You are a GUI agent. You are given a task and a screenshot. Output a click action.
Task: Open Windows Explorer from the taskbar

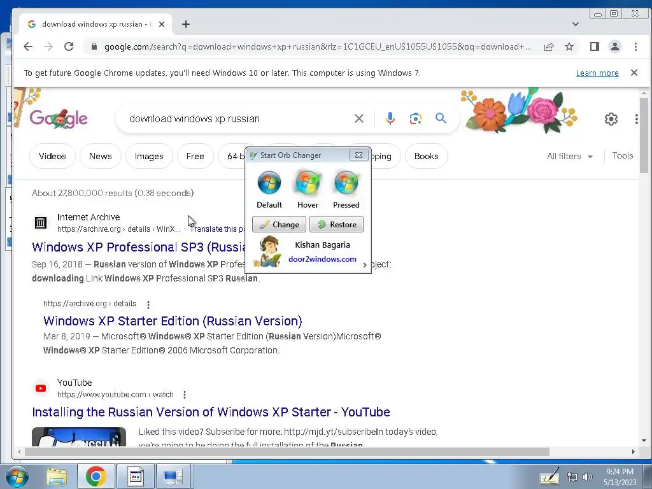[57, 476]
